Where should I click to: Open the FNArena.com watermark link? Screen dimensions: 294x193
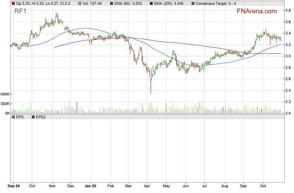coord(257,11)
